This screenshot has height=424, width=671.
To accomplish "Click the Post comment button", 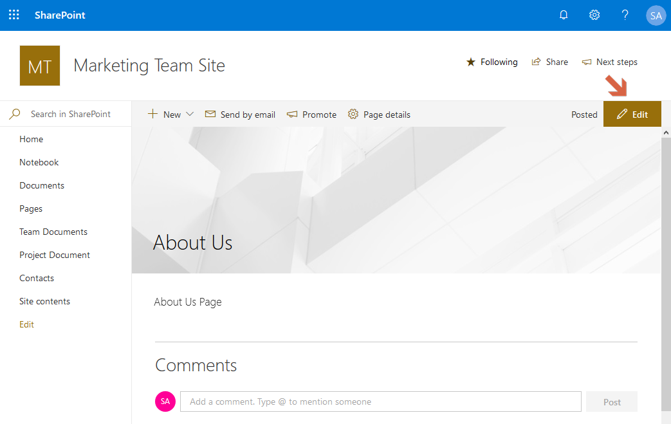I will [611, 401].
